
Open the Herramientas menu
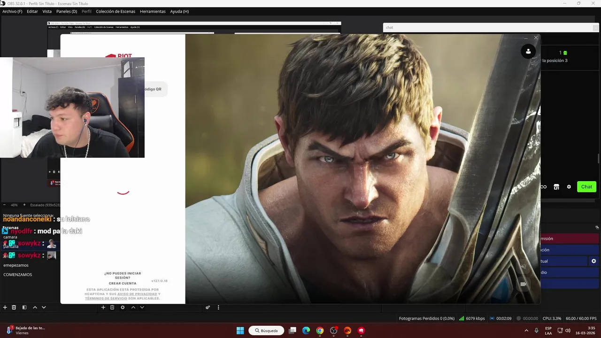(x=153, y=11)
